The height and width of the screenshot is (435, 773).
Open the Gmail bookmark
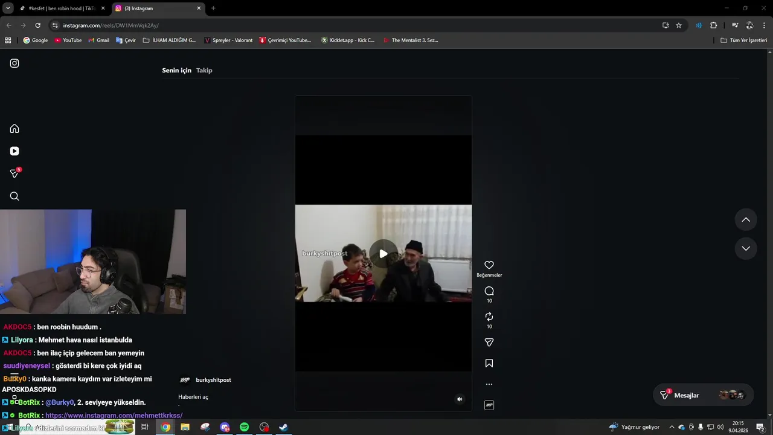pyautogui.click(x=99, y=40)
